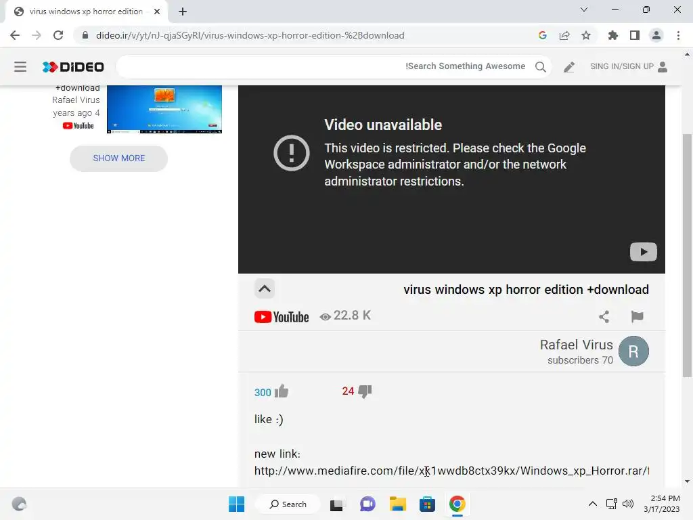The height and width of the screenshot is (520, 693).
Task: Click the R channel avatar
Action: (x=633, y=351)
